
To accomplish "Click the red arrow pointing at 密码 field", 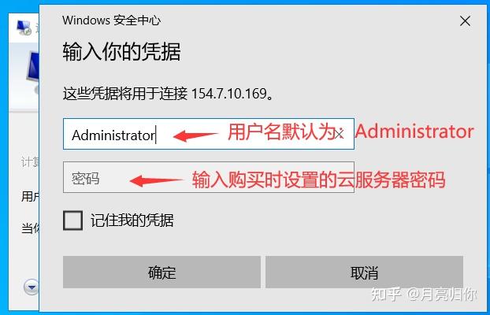I will pyautogui.click(x=156, y=180).
